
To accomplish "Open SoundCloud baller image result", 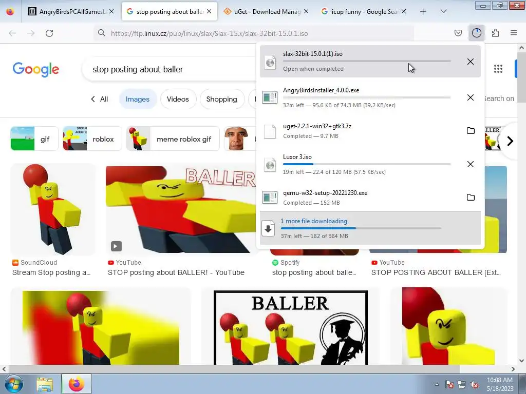I will point(53,209).
